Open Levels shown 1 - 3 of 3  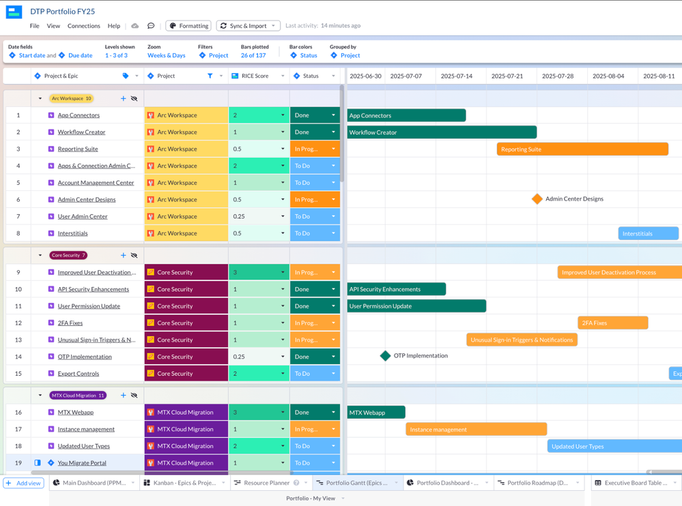coord(116,56)
